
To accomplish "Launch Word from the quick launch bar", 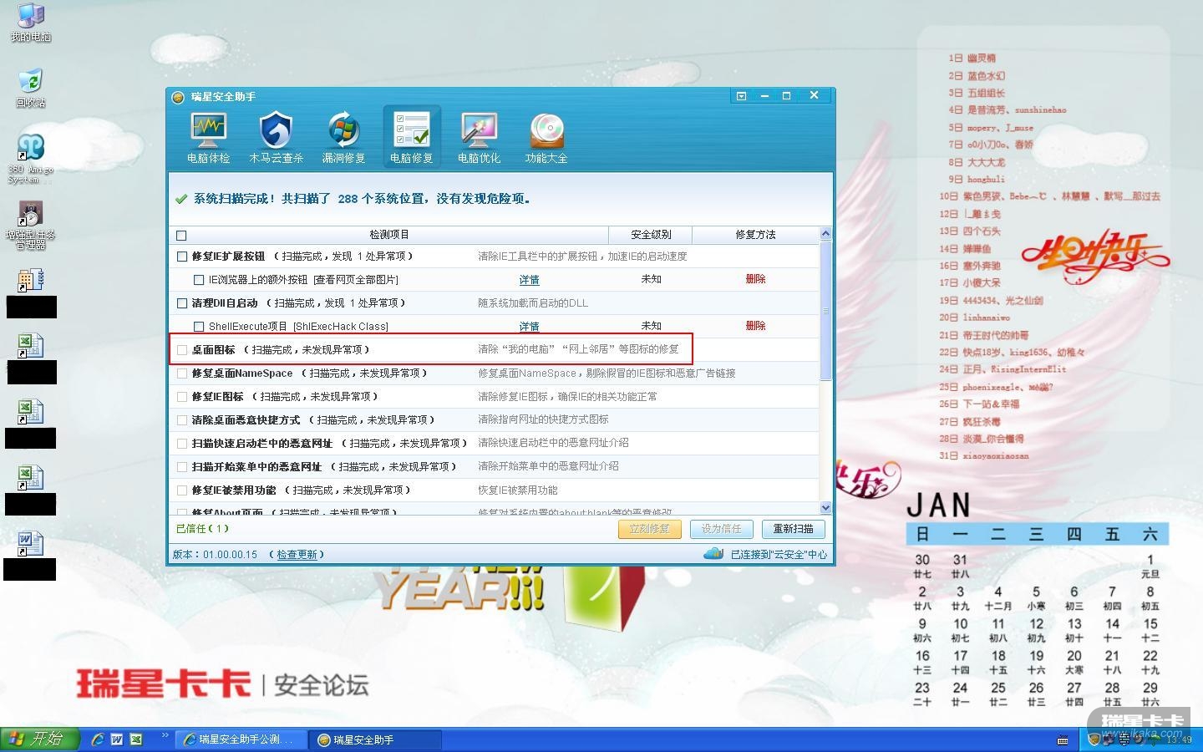I will tap(117, 739).
